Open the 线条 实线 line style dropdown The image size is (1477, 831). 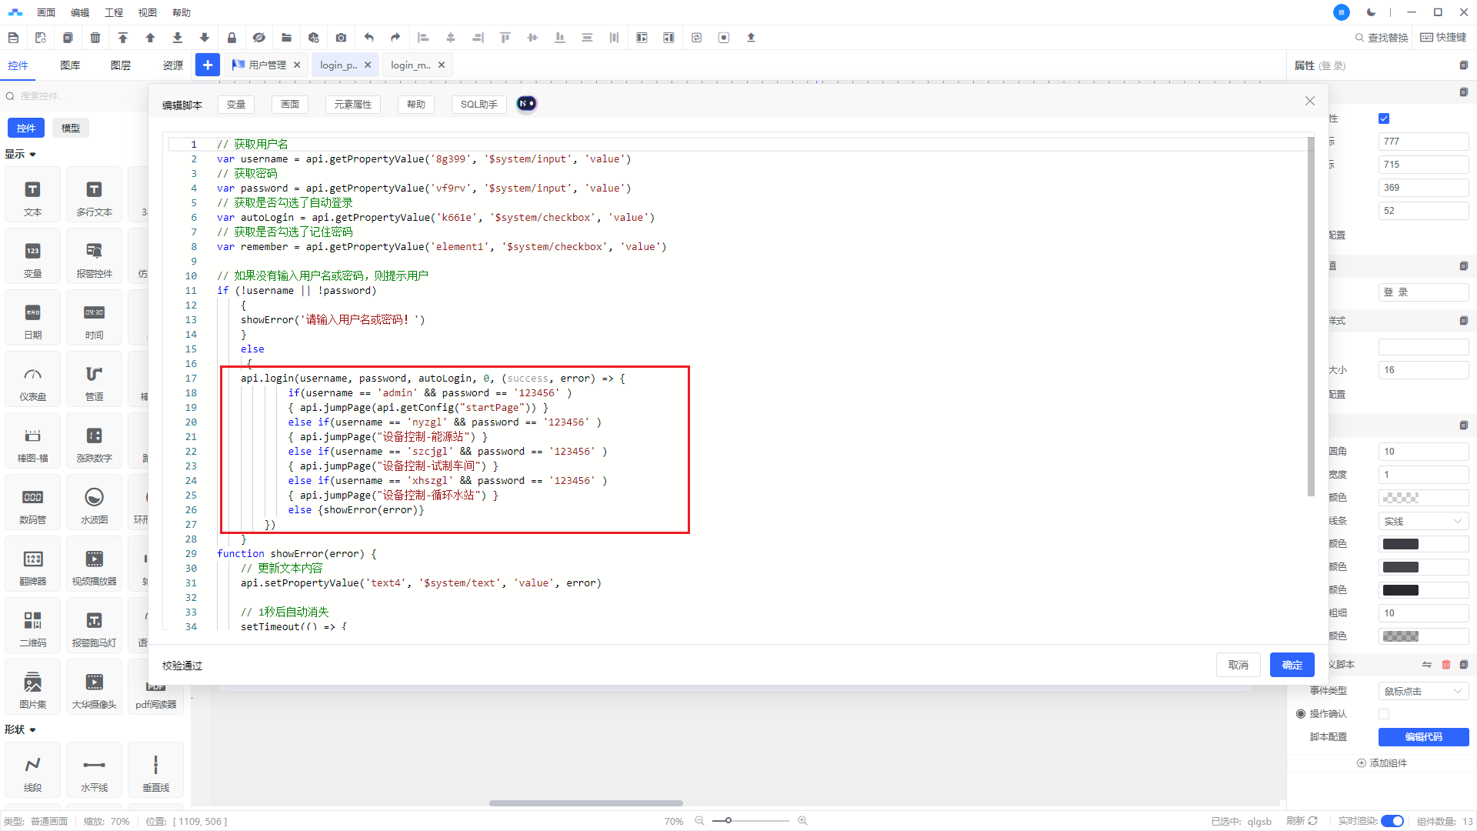pyautogui.click(x=1422, y=521)
